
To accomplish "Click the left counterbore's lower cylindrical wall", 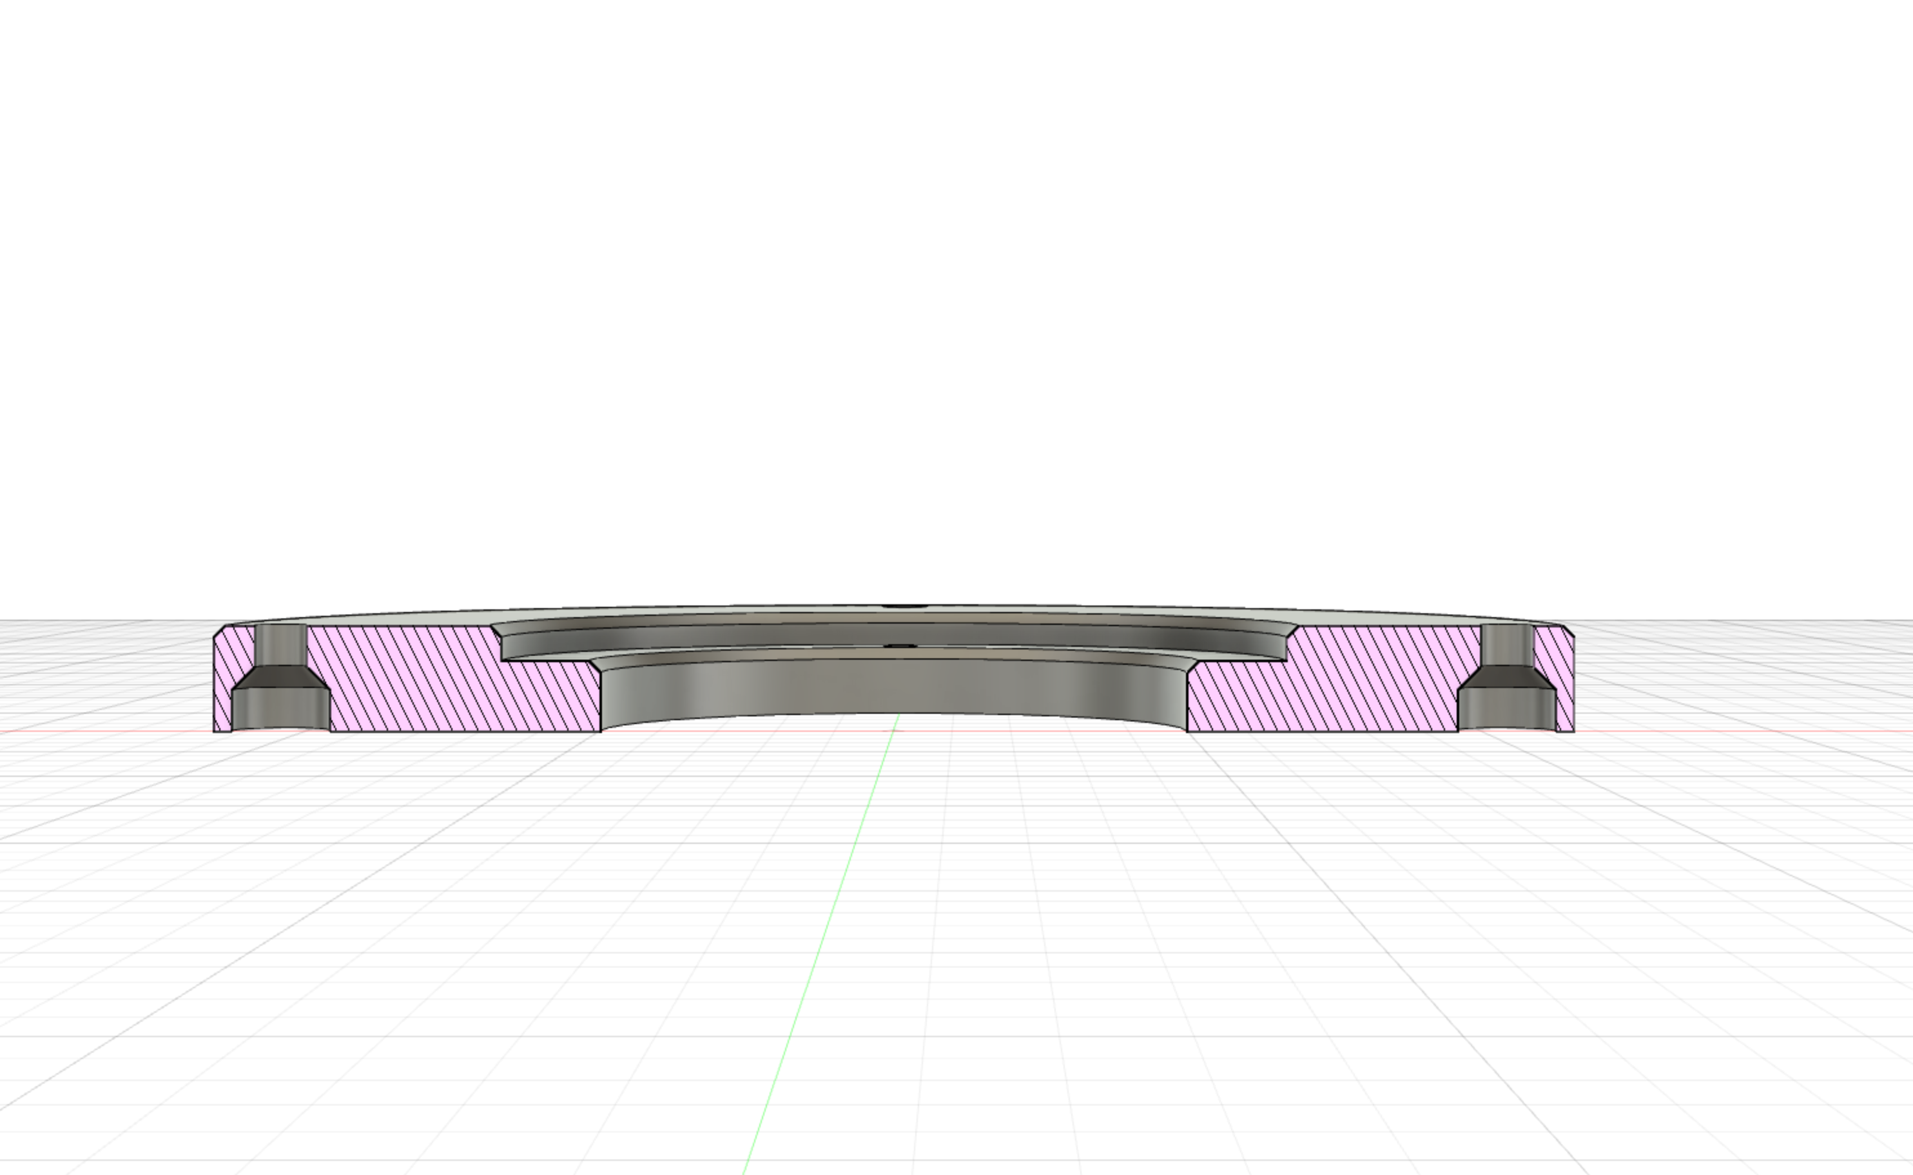I will pyautogui.click(x=280, y=709).
